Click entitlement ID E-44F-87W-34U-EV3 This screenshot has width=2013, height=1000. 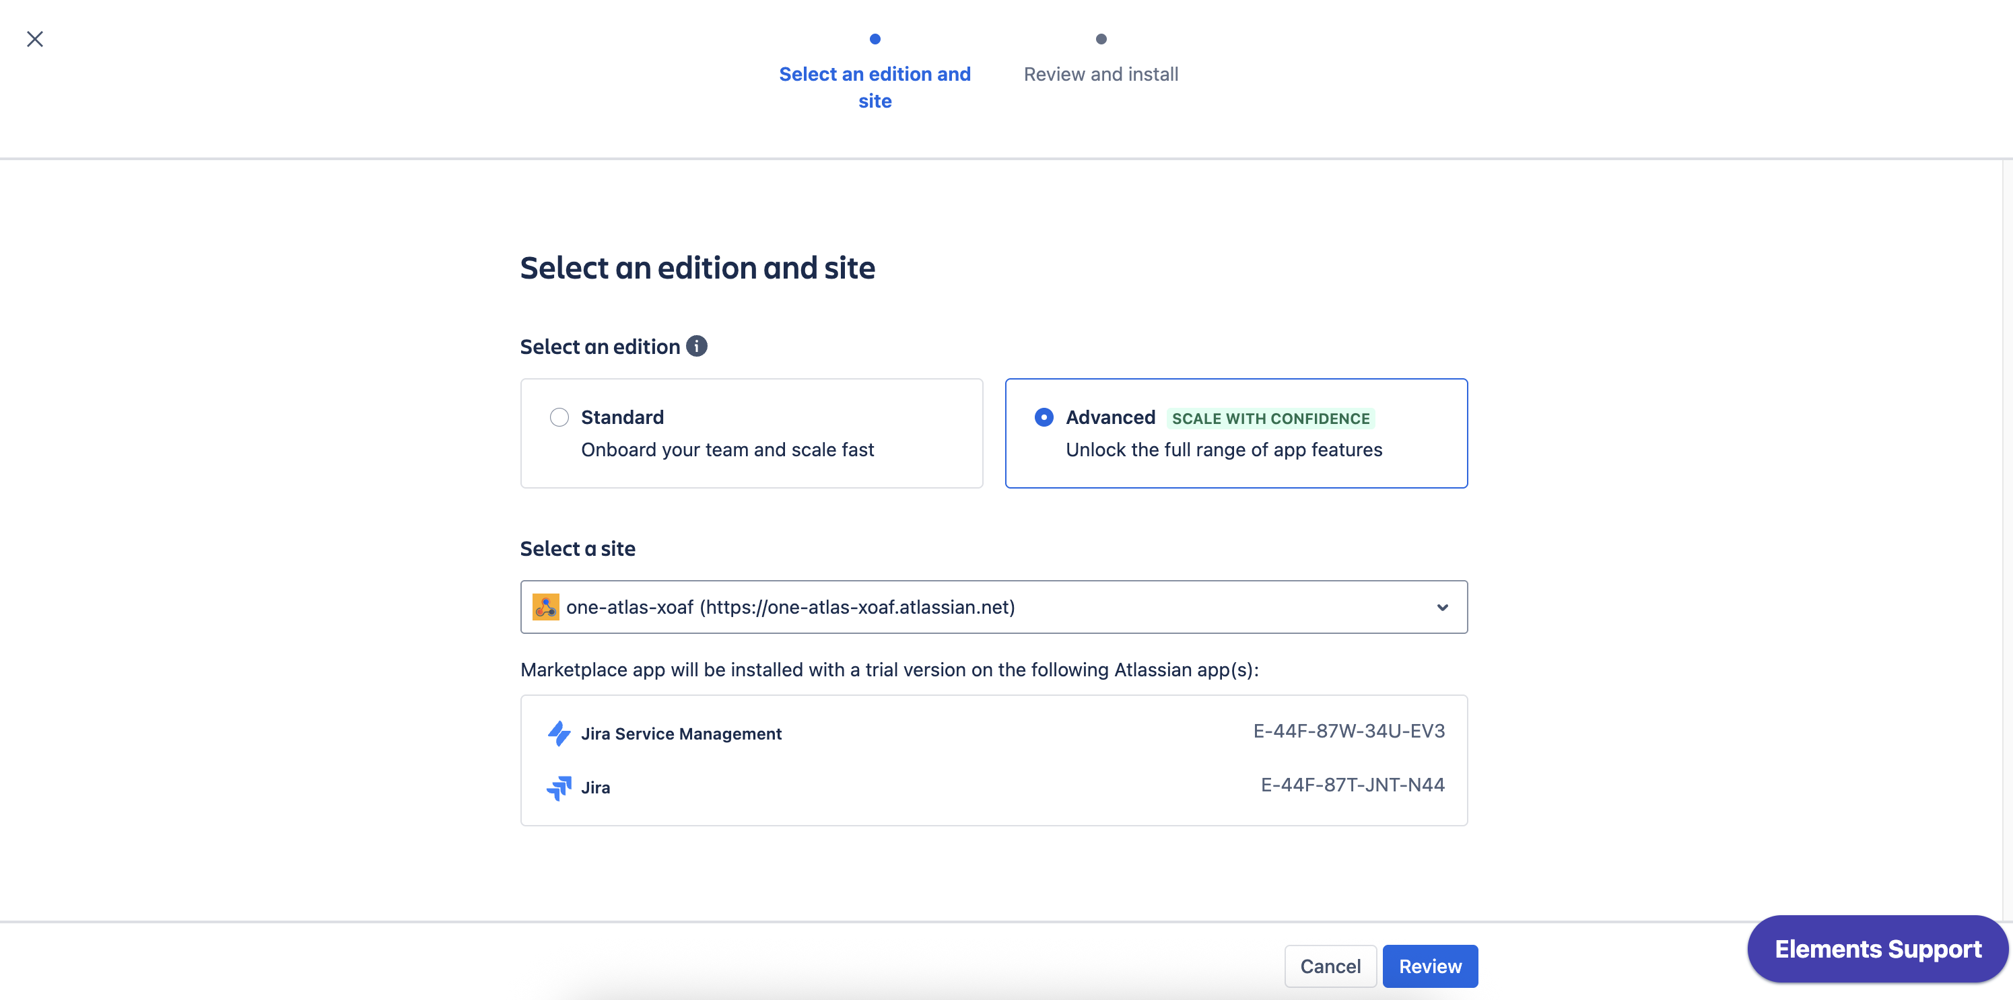pyautogui.click(x=1350, y=731)
